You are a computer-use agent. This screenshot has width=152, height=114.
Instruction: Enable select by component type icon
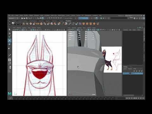(42, 18)
